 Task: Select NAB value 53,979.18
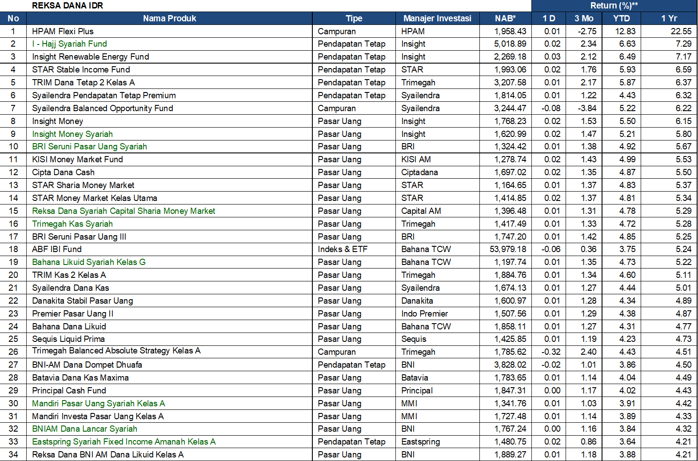point(508,249)
